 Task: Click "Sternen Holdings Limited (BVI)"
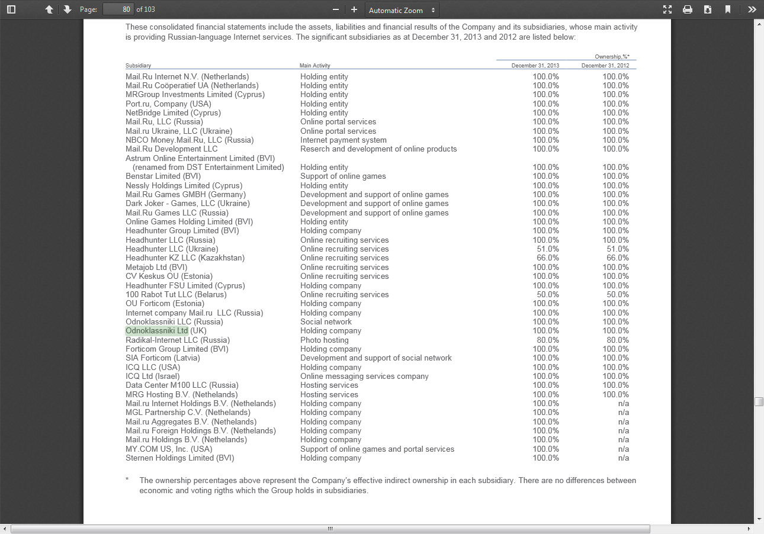tap(180, 458)
